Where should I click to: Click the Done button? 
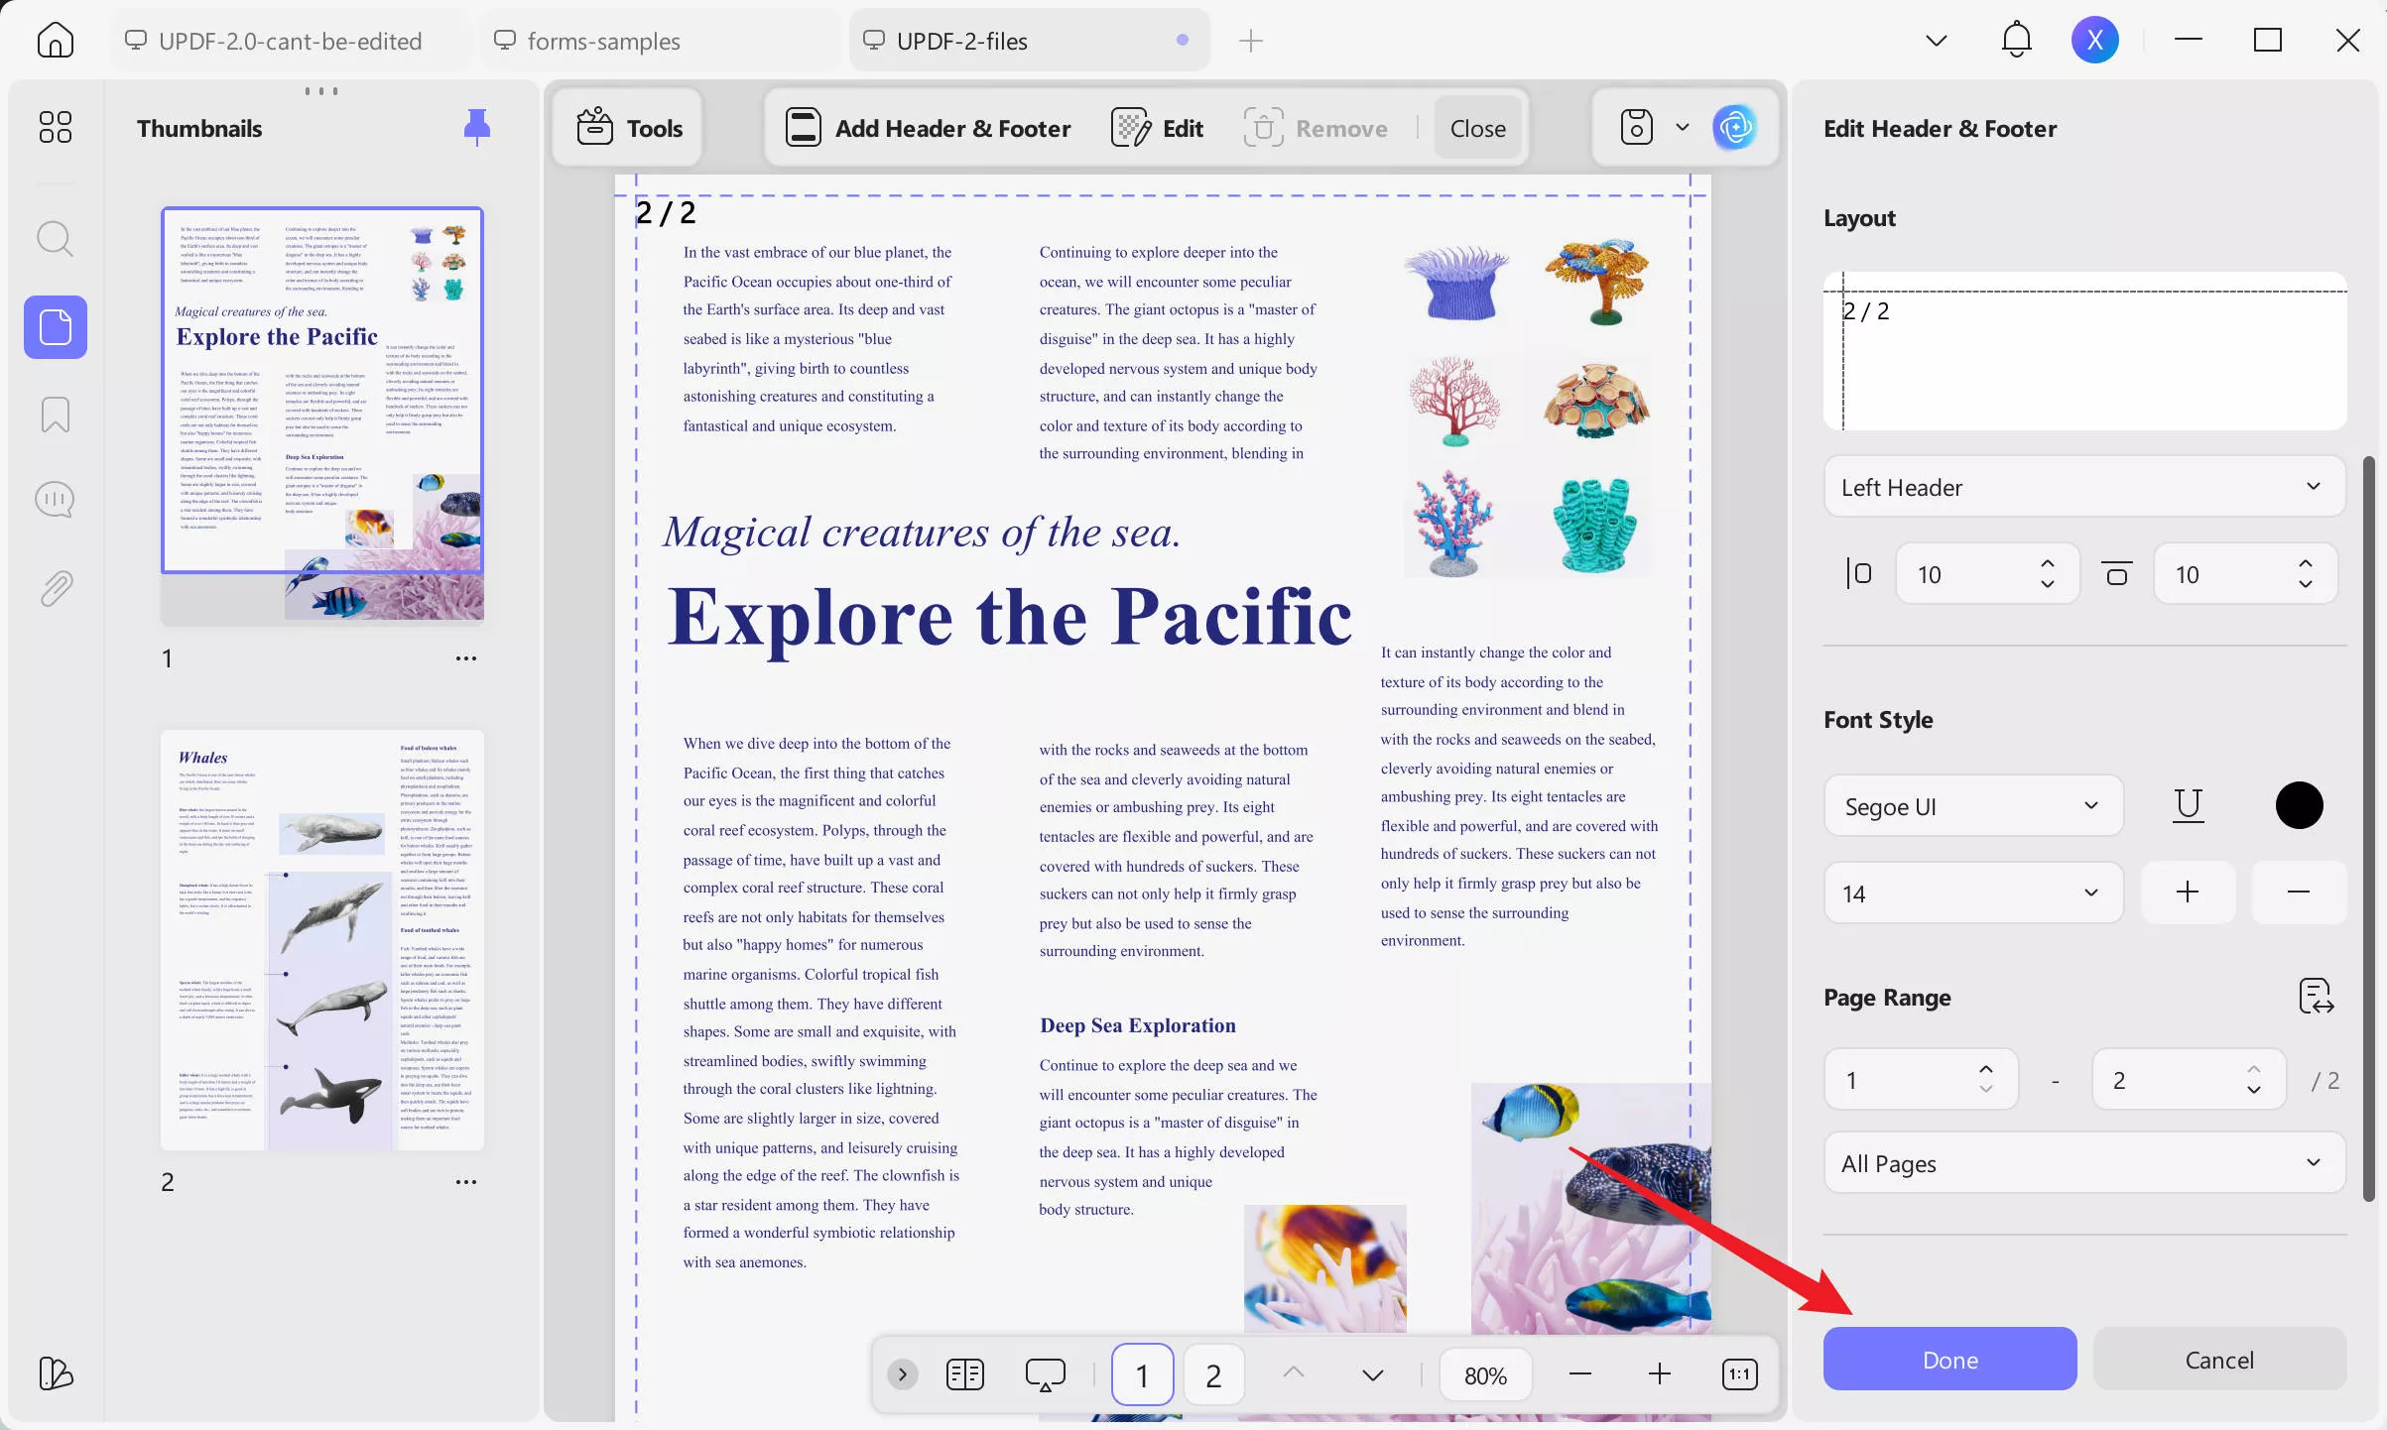coord(1949,1360)
